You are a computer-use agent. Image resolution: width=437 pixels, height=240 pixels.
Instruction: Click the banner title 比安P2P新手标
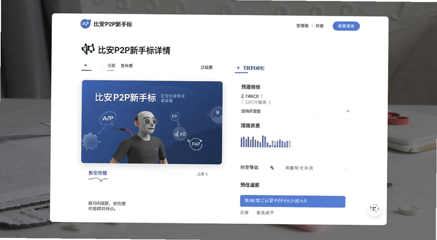pos(126,98)
